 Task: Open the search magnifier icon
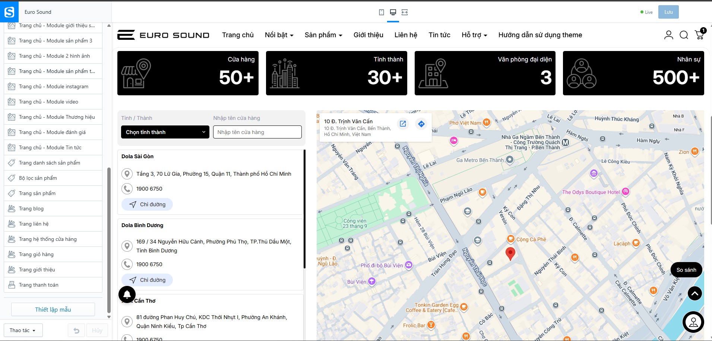click(x=684, y=35)
